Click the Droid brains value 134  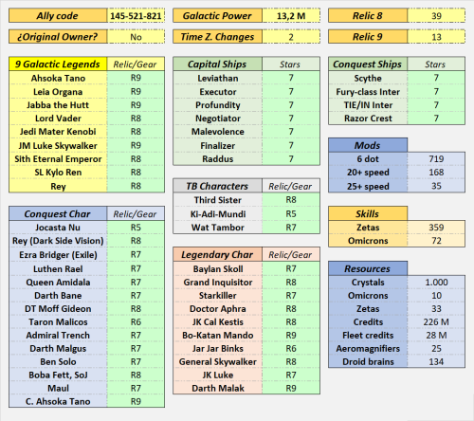click(436, 361)
